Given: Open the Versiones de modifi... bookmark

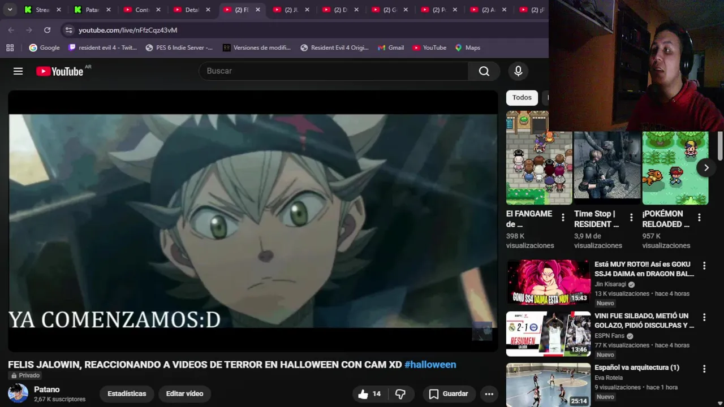Looking at the screenshot, I should 256,47.
